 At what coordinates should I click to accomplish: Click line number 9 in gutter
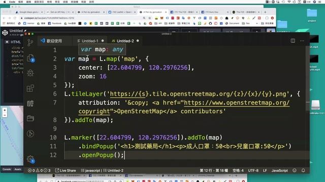tap(55, 128)
